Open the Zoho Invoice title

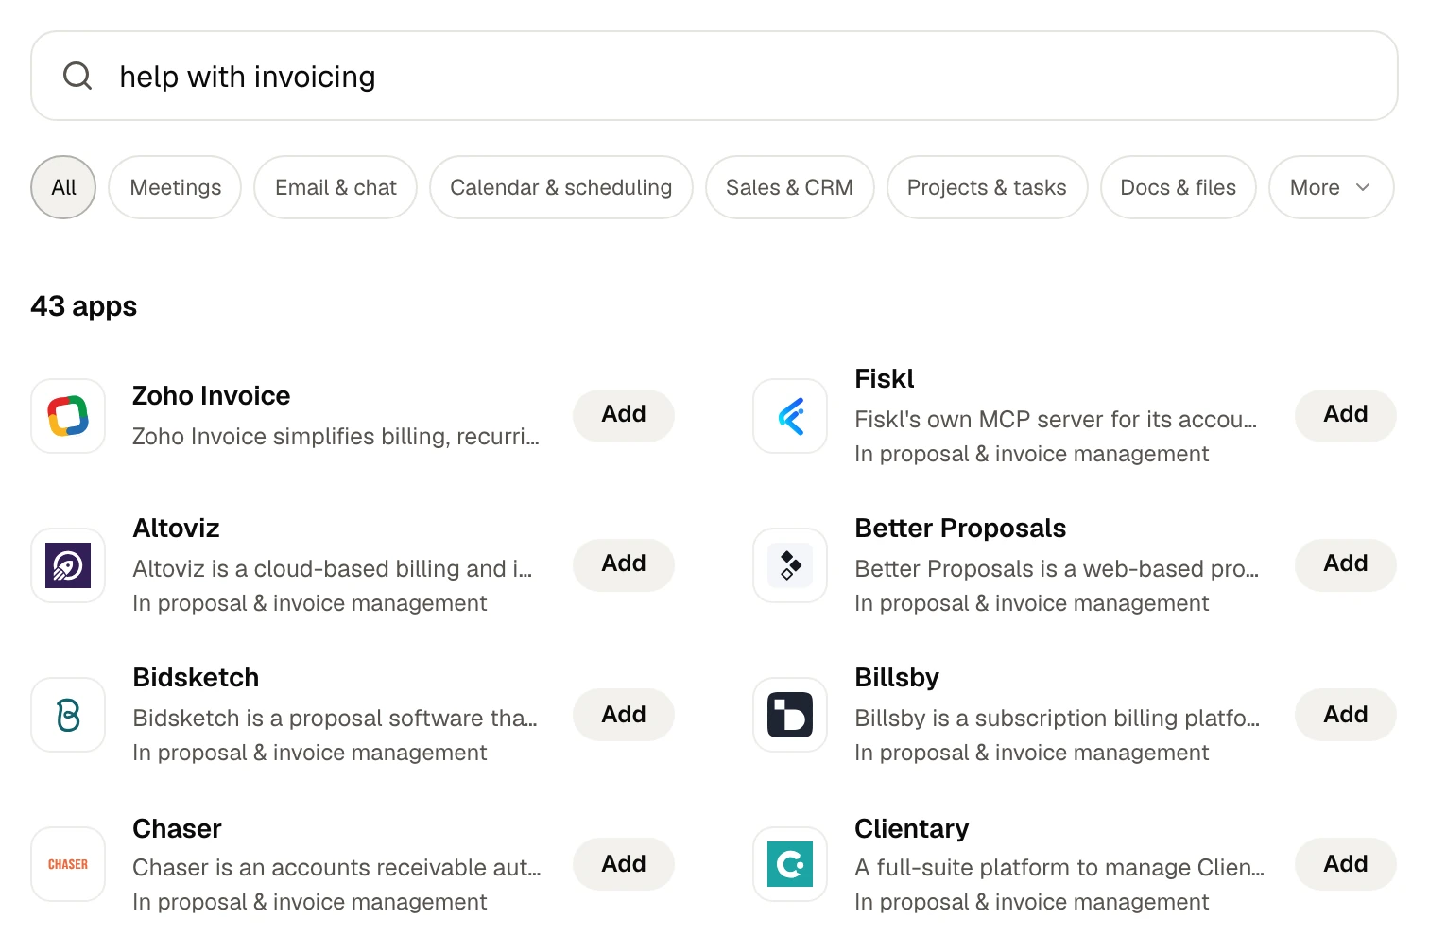[x=212, y=395]
